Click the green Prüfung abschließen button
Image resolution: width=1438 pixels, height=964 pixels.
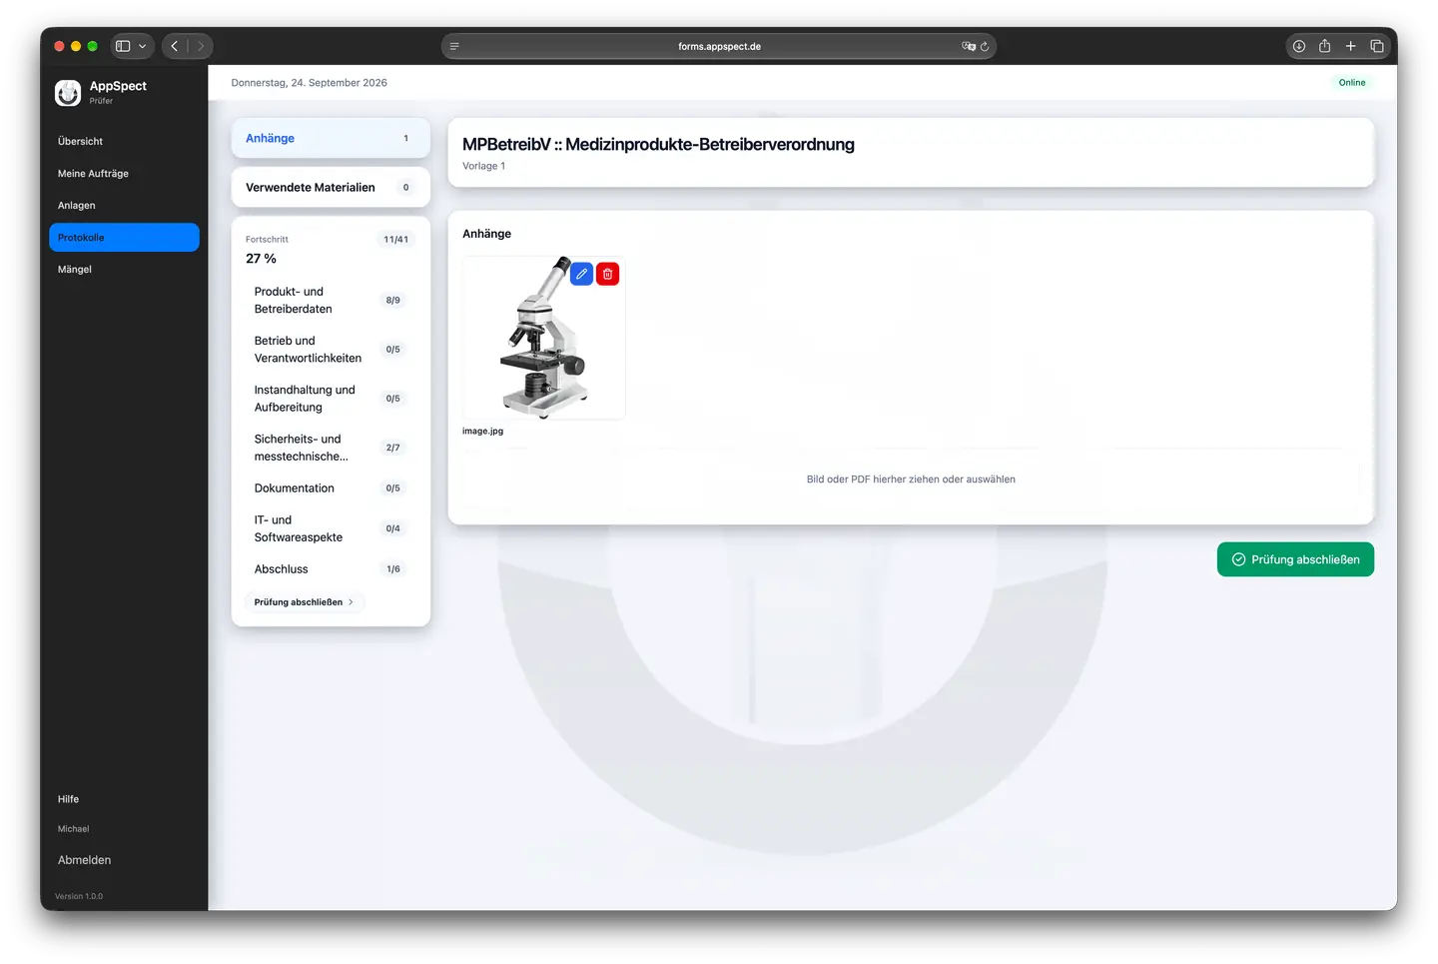[1295, 559]
